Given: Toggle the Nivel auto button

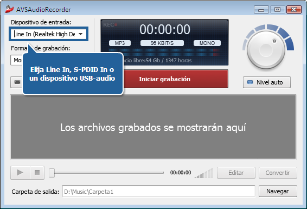Looking at the screenshot, I should point(267,82).
